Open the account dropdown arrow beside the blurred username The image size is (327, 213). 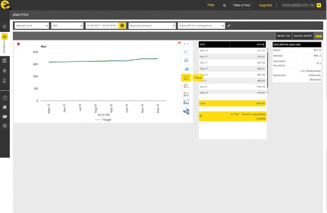click(319, 5)
